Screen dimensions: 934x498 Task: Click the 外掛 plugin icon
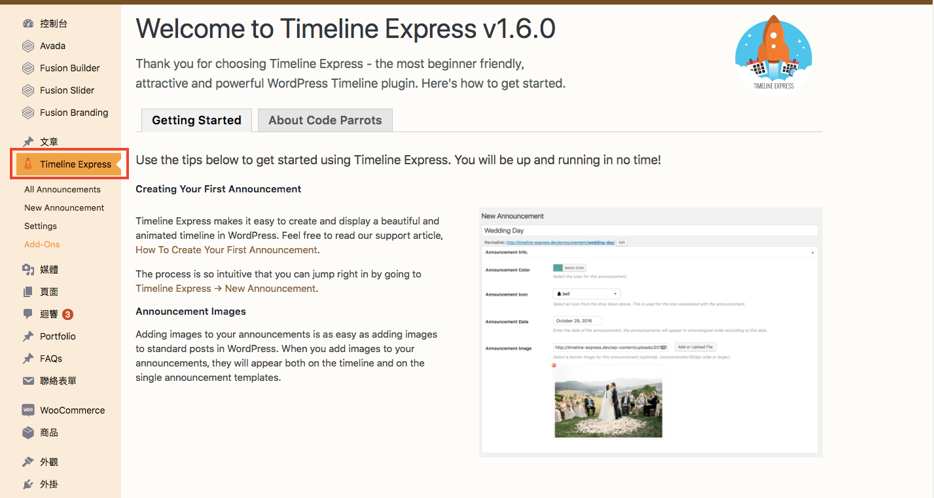point(28,484)
